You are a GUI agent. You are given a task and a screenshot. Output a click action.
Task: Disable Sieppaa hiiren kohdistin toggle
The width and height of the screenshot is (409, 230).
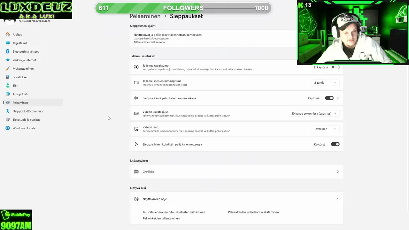click(x=335, y=144)
